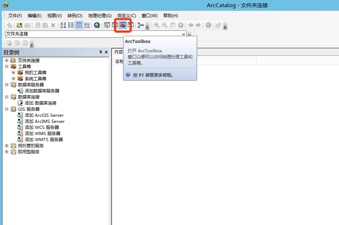Image resolution: width=339 pixels, height=225 pixels.
Task: Collapse GIS 服务器 node
Action: (x=7, y=109)
